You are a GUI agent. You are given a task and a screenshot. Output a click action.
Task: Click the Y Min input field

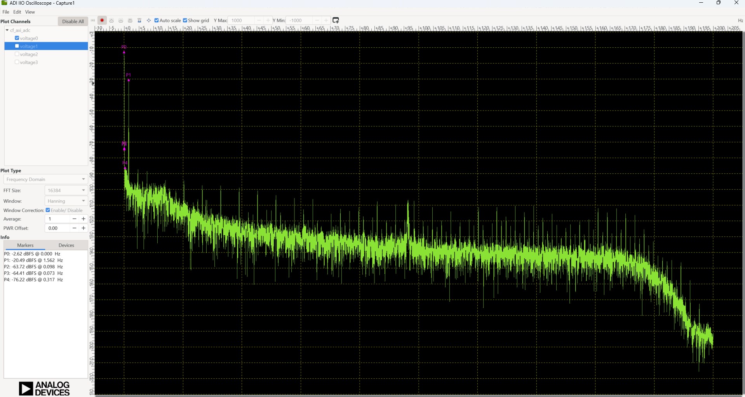300,21
